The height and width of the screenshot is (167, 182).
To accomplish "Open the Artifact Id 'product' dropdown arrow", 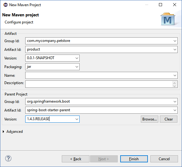I will [x=175, y=50].
